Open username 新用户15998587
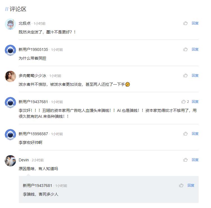This screenshot has height=208, width=211. pyautogui.click(x=33, y=134)
